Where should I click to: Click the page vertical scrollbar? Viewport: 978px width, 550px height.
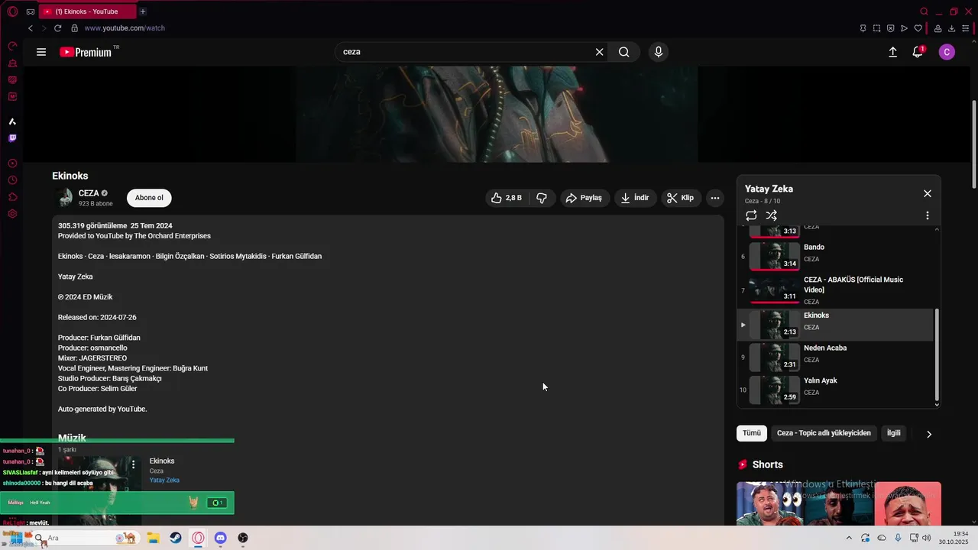[974, 144]
